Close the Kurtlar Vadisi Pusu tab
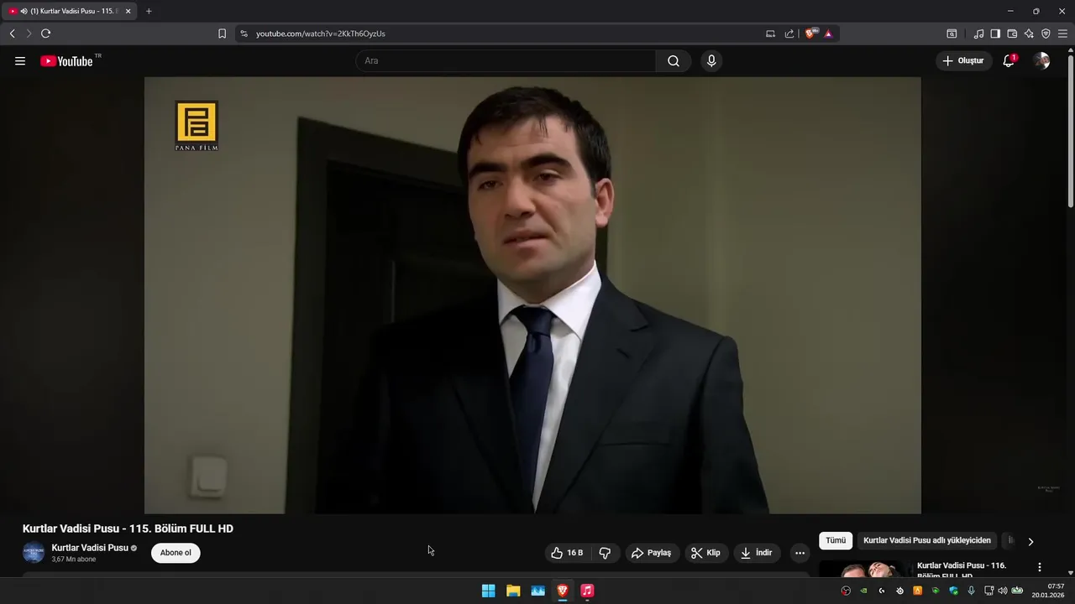Screen dimensions: 1075x604 [x=128, y=11]
